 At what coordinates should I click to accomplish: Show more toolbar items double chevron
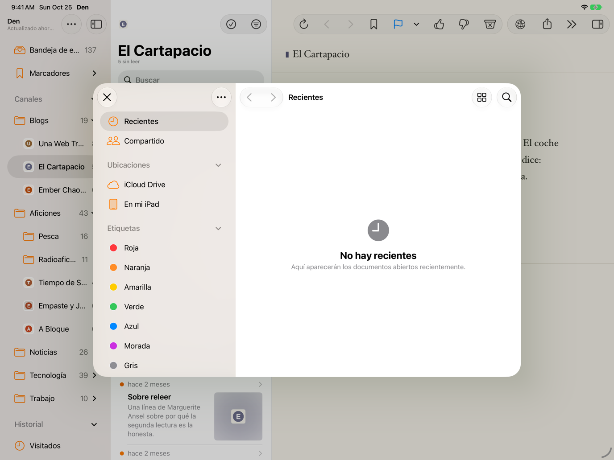572,24
